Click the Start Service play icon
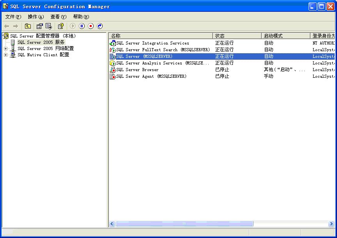337x238 pixels. tap(73, 26)
